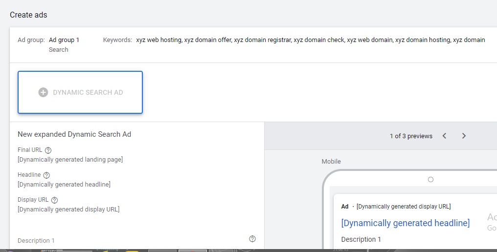Show the previous ad preview
497x252 pixels.
click(x=444, y=136)
